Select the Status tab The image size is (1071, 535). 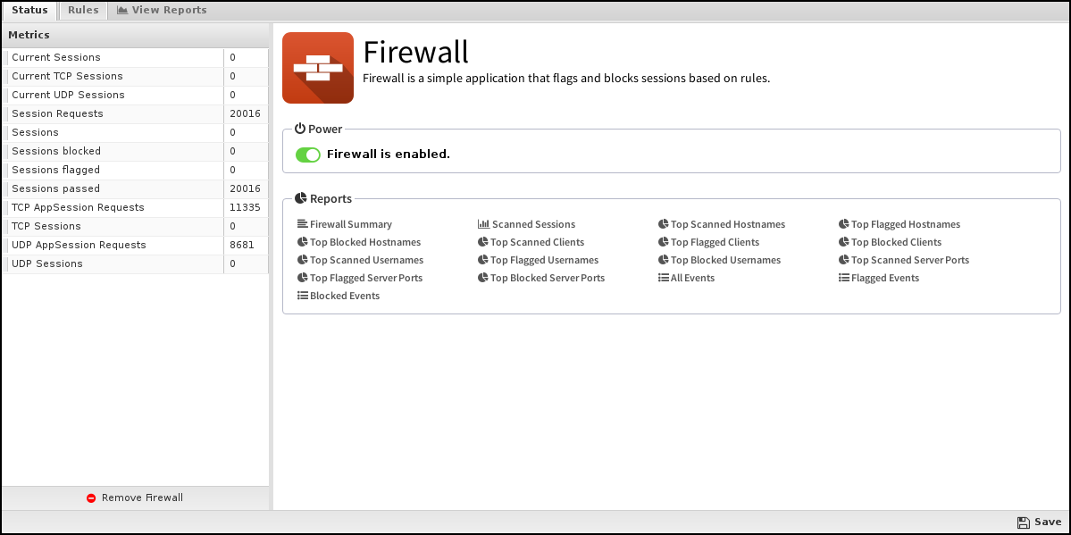(x=29, y=10)
